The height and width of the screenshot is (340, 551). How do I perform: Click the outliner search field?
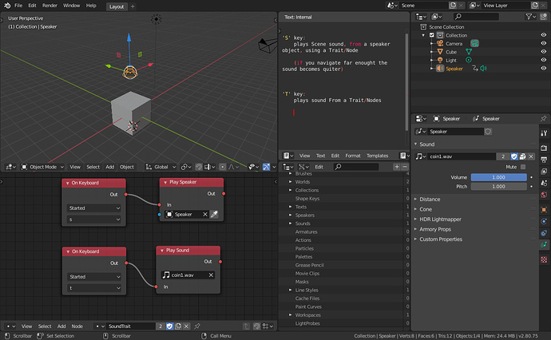point(476,17)
